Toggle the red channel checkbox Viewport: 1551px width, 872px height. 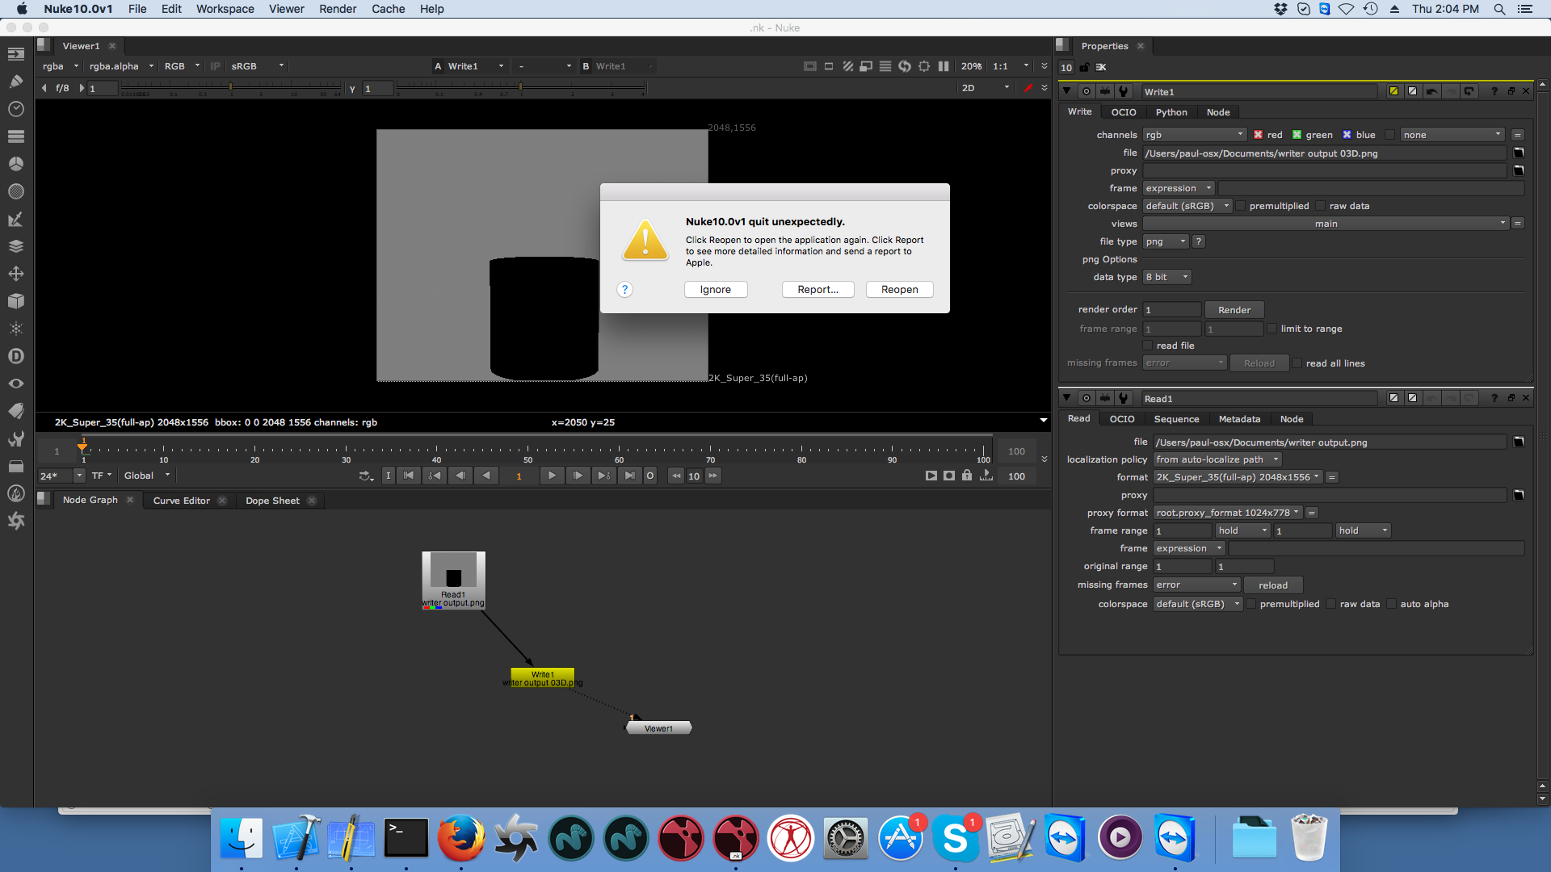coord(1258,135)
